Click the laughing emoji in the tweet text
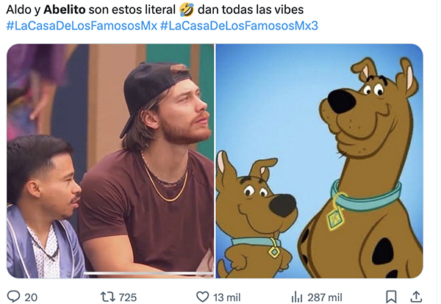Image resolution: width=441 pixels, height=304 pixels. pyautogui.click(x=187, y=10)
